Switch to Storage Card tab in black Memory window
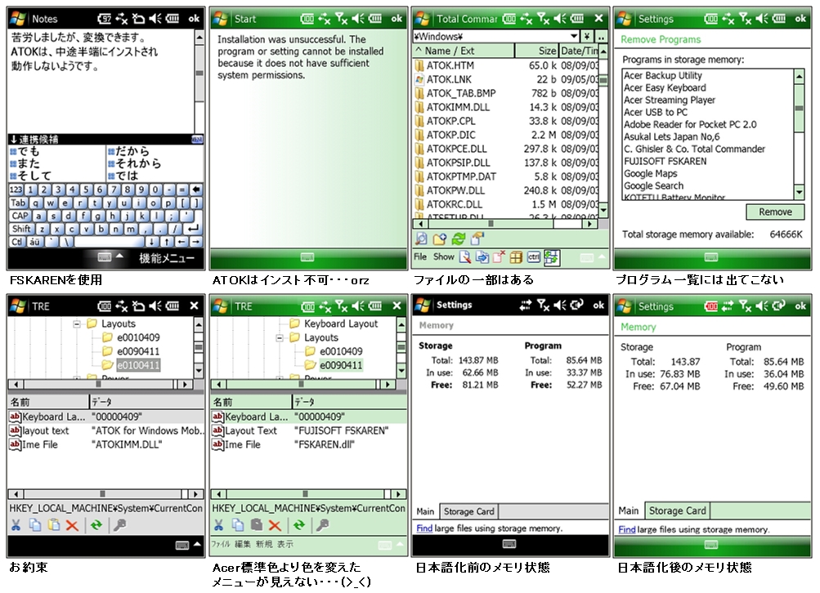820x593 pixels. (x=468, y=511)
